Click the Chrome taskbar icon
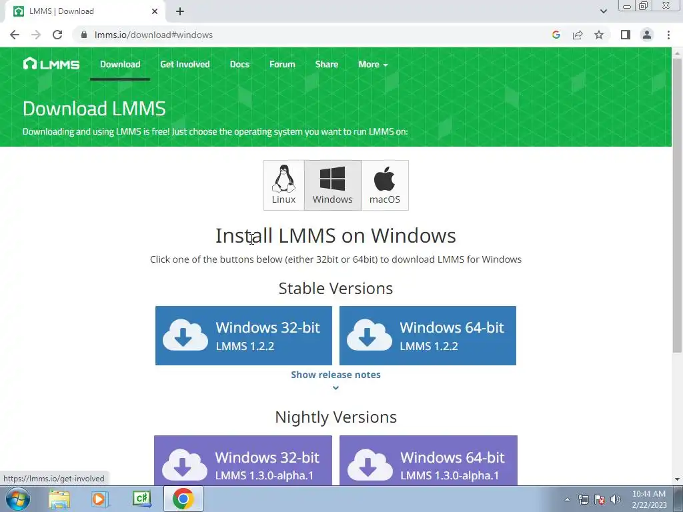683x512 pixels. tap(183, 499)
